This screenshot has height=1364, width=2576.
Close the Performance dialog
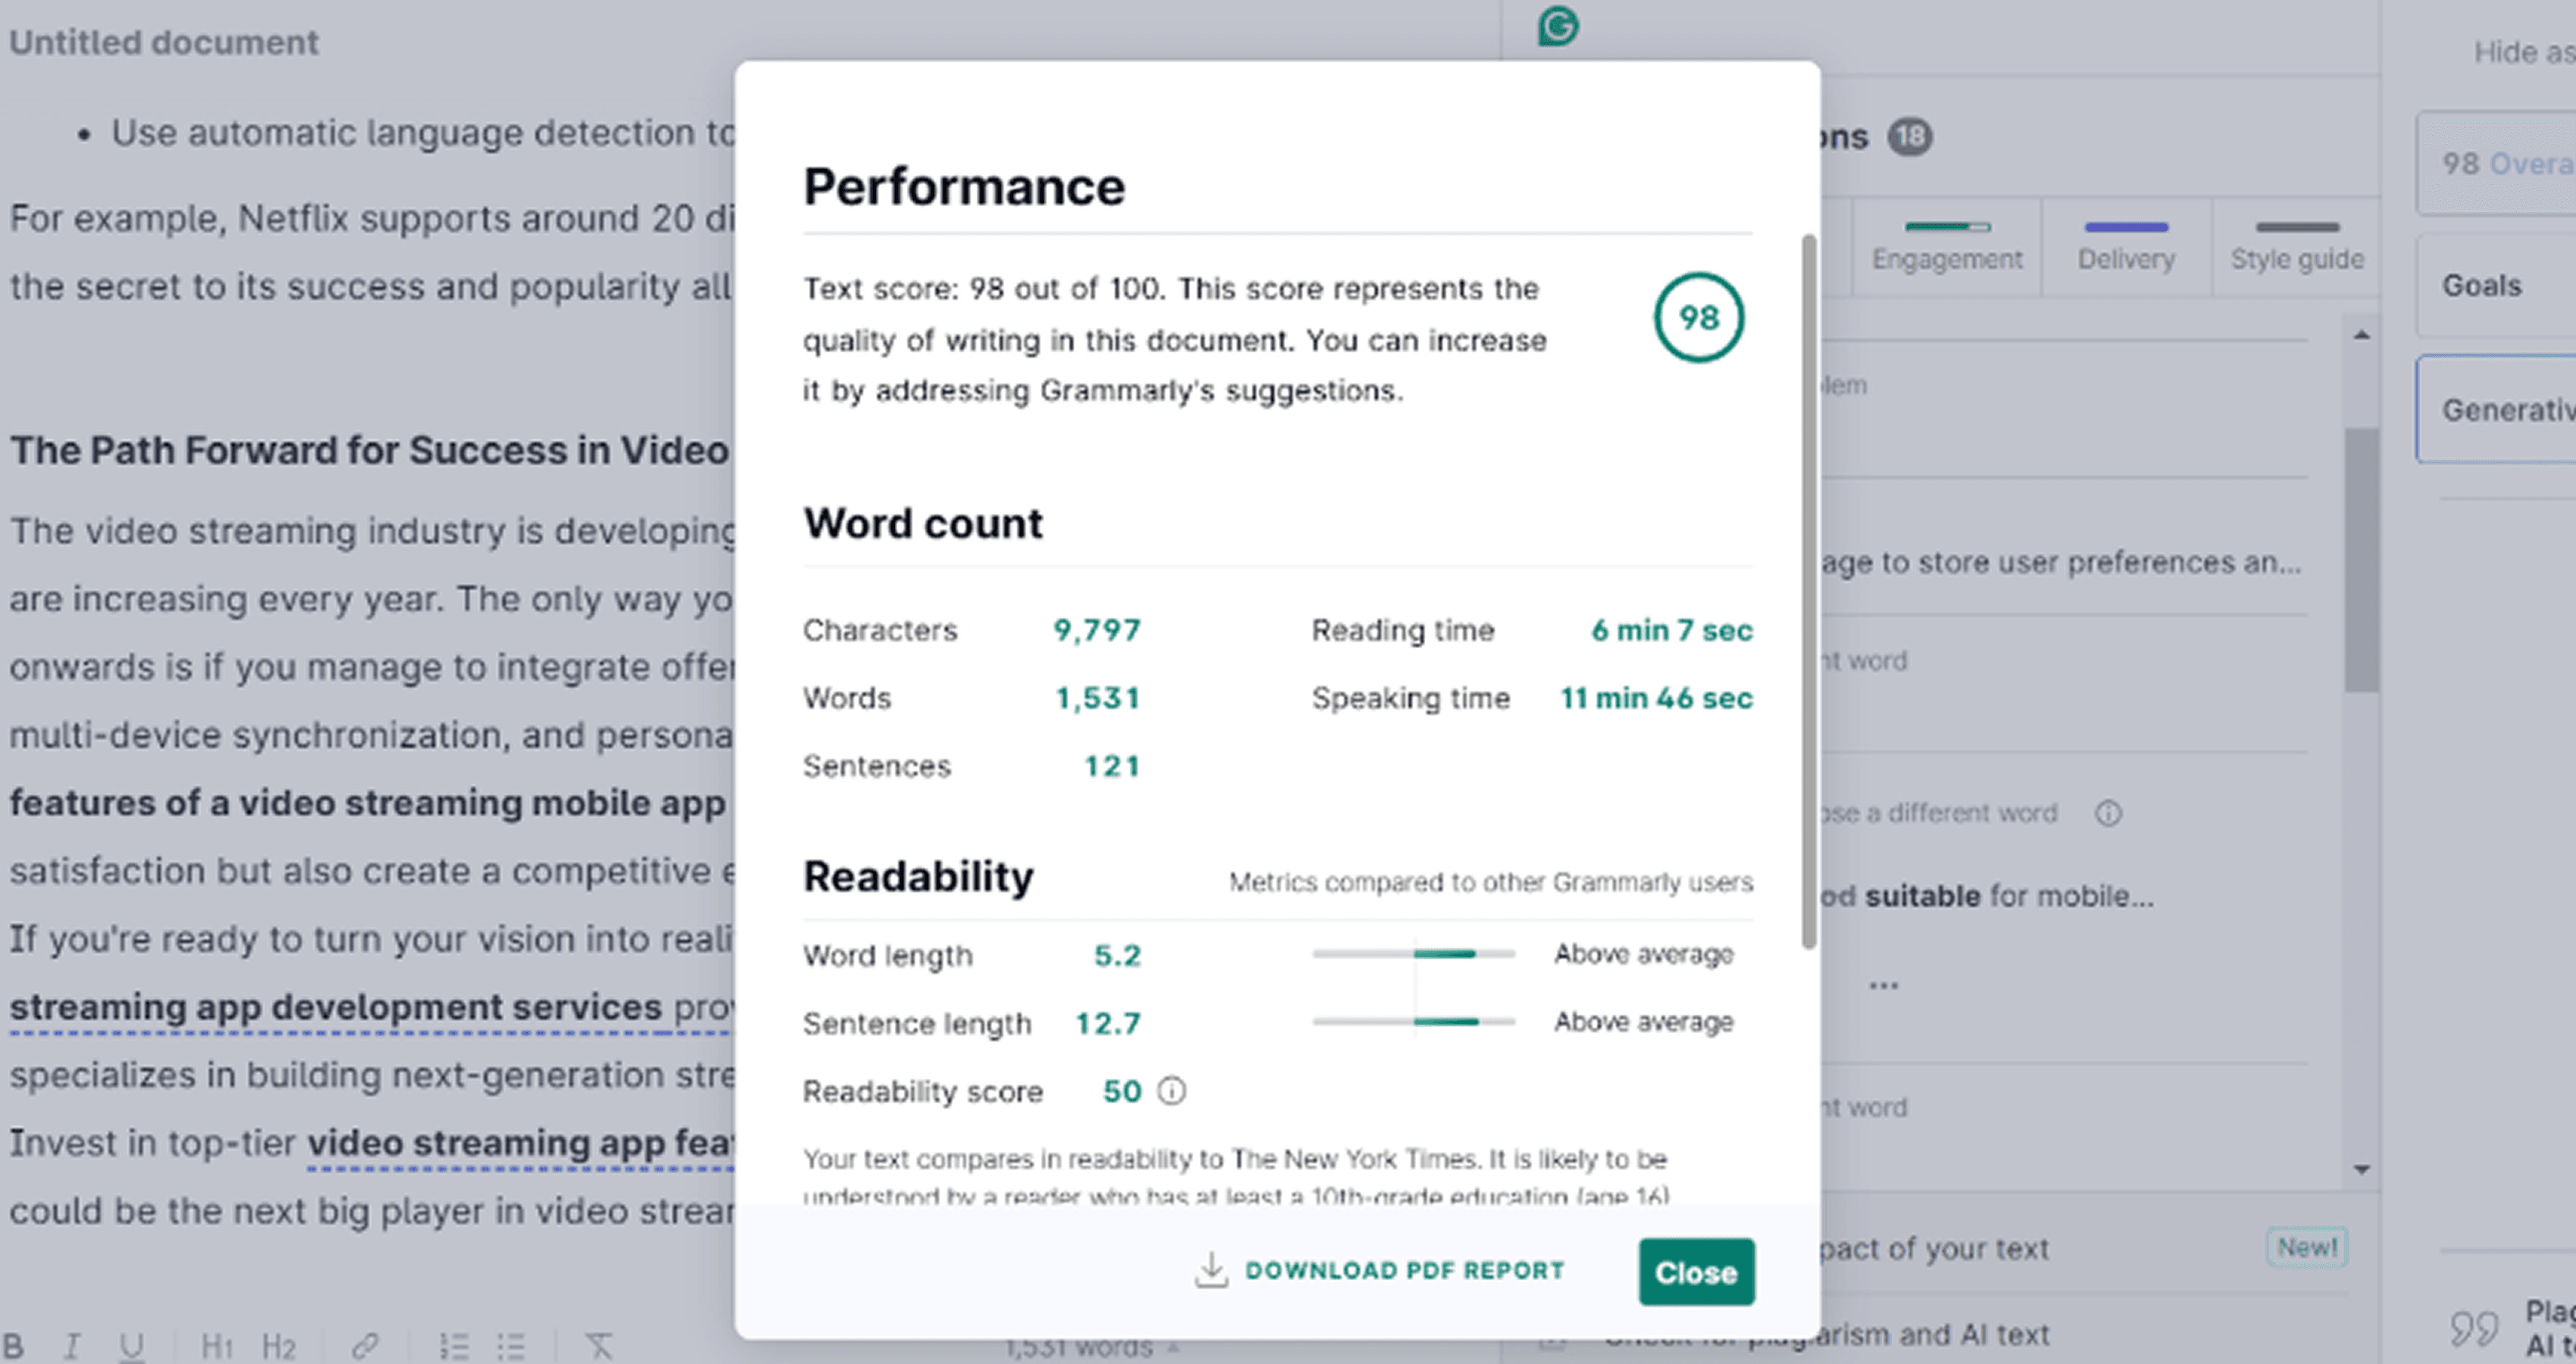click(1696, 1272)
